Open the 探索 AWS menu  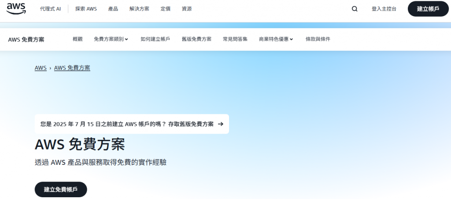(x=86, y=9)
